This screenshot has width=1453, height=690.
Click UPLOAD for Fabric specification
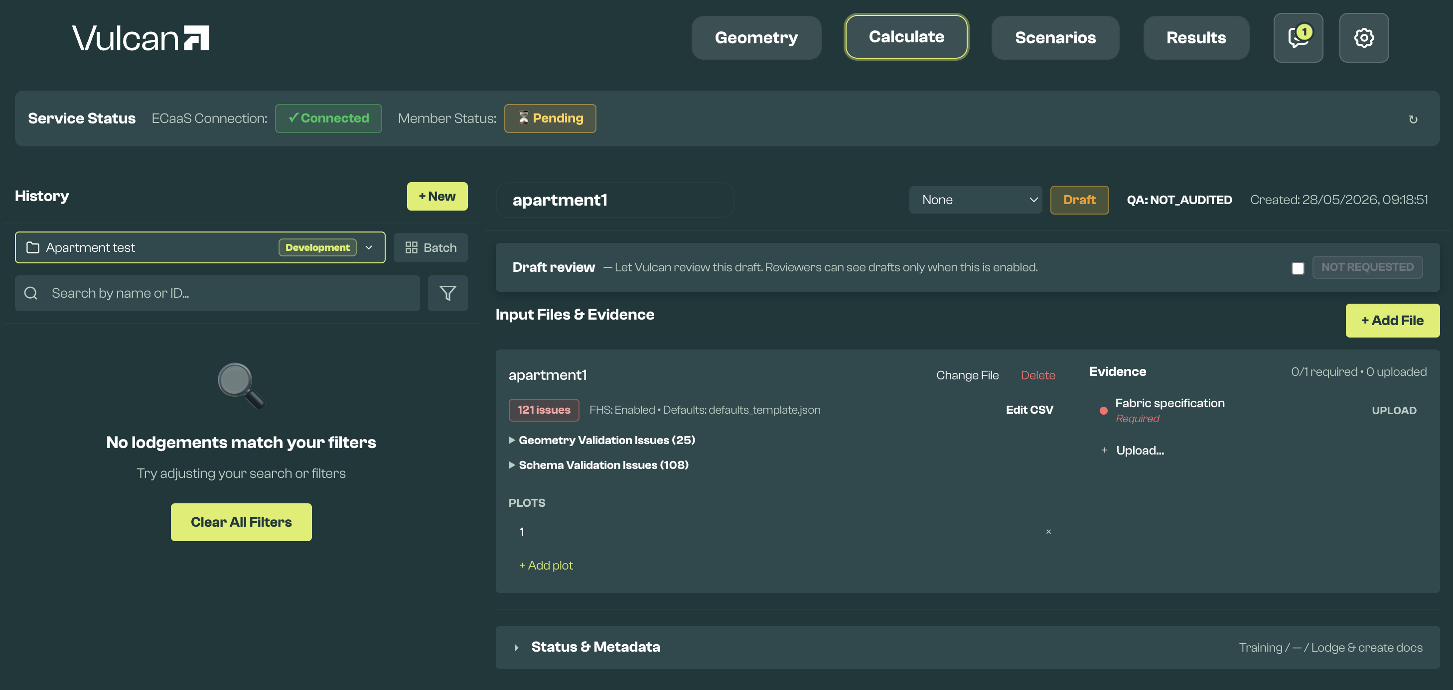pyautogui.click(x=1394, y=410)
